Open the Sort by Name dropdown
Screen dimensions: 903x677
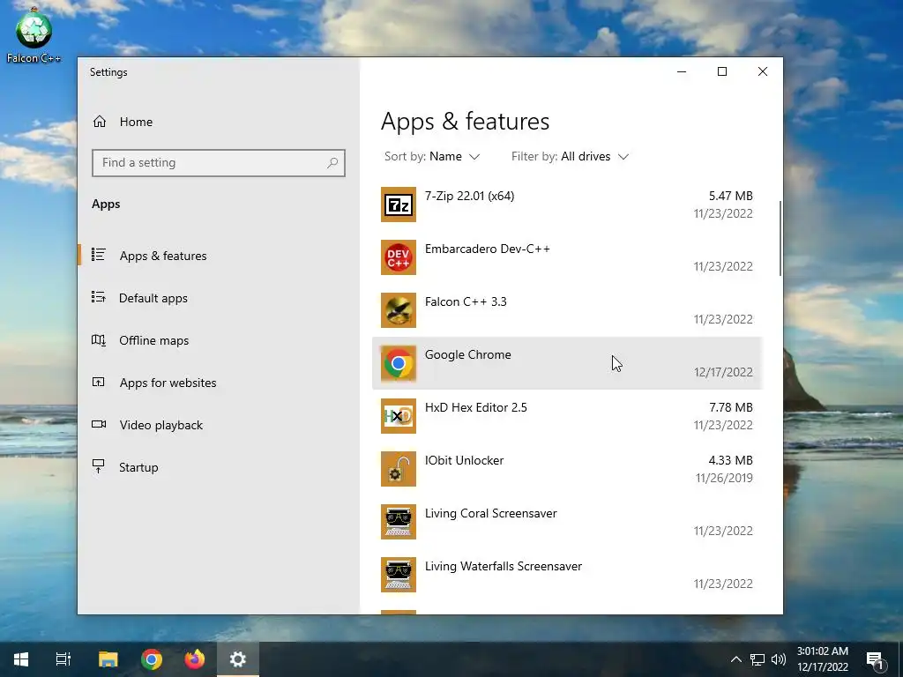432,157
